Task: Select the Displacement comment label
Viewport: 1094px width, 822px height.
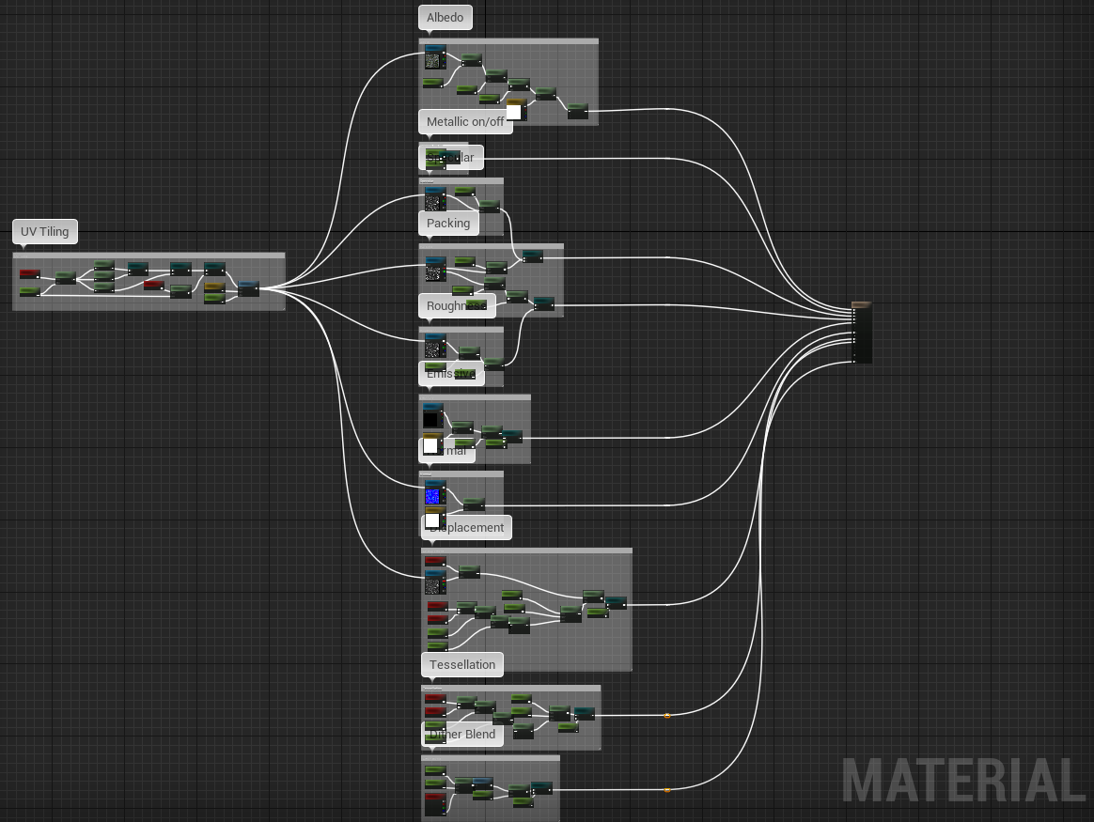Action: [x=467, y=528]
